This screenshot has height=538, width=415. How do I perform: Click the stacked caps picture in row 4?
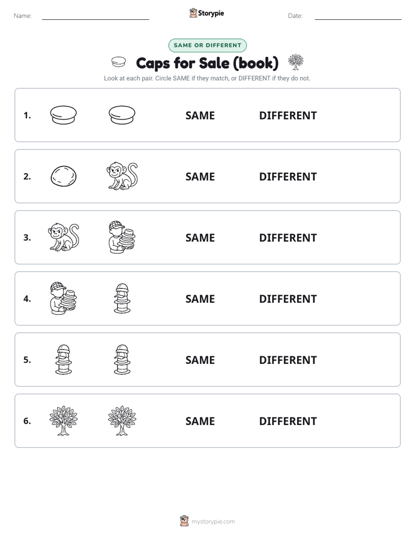coord(122,298)
